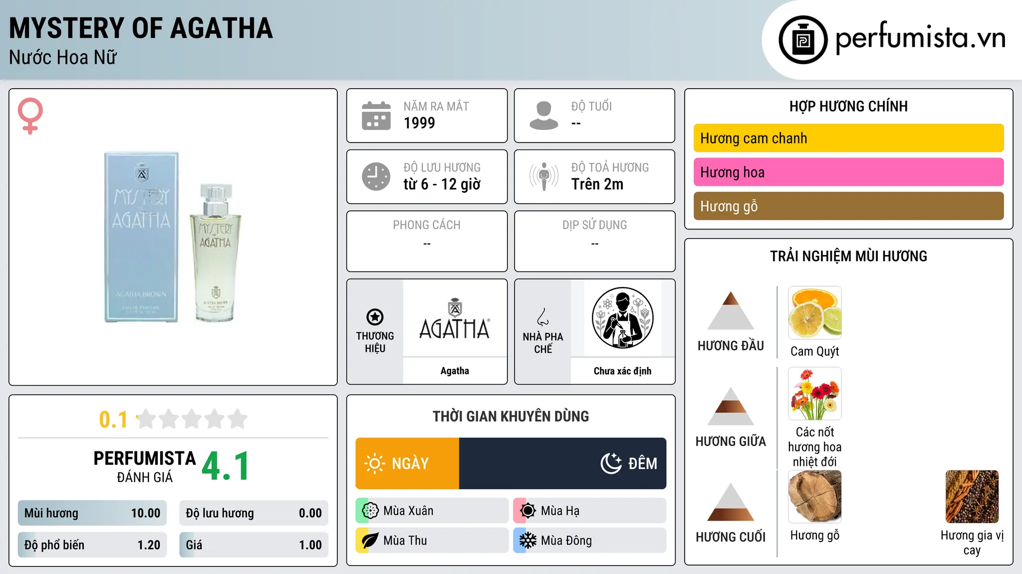1022x574 pixels.
Task: Click the clock icon beside Độ lưu hương
Action: click(376, 176)
